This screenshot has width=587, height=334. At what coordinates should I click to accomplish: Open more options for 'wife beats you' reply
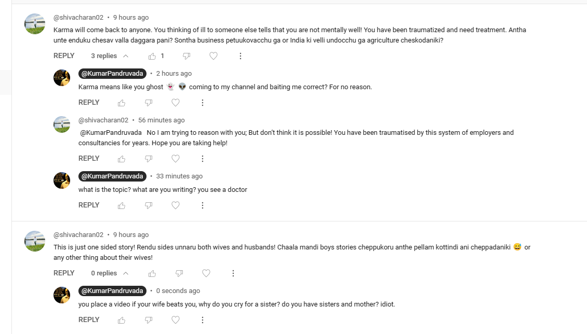click(203, 320)
